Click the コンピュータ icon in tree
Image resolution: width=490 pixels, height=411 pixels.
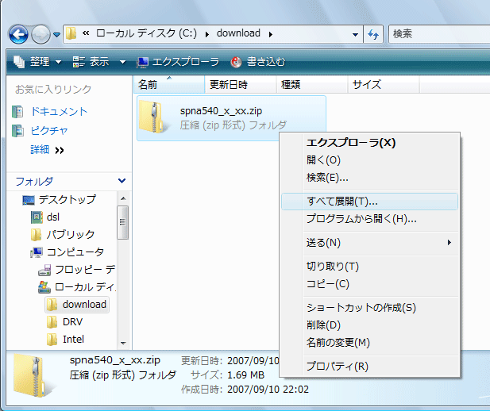pyautogui.click(x=37, y=252)
